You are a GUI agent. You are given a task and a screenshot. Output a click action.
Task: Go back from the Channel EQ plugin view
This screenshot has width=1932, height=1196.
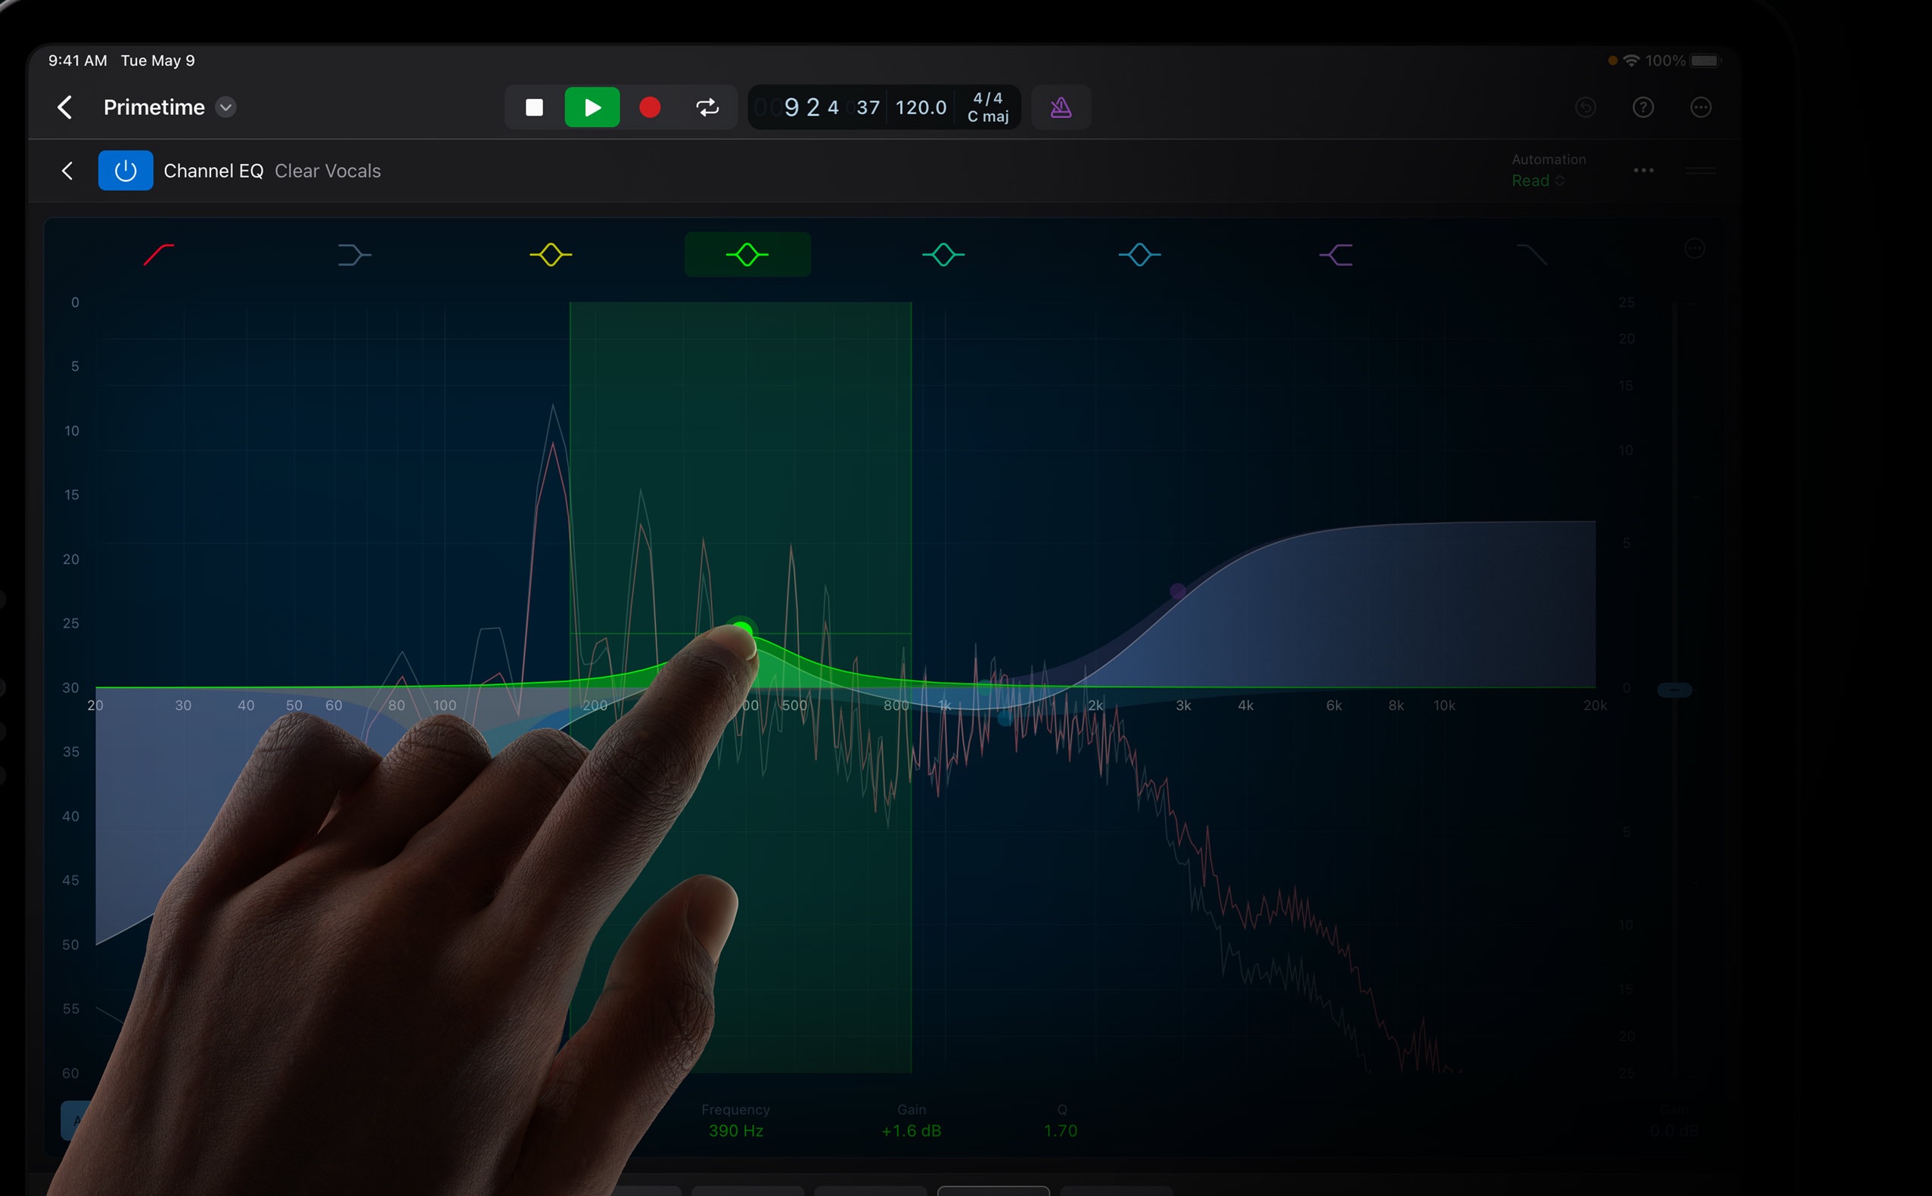coord(67,171)
